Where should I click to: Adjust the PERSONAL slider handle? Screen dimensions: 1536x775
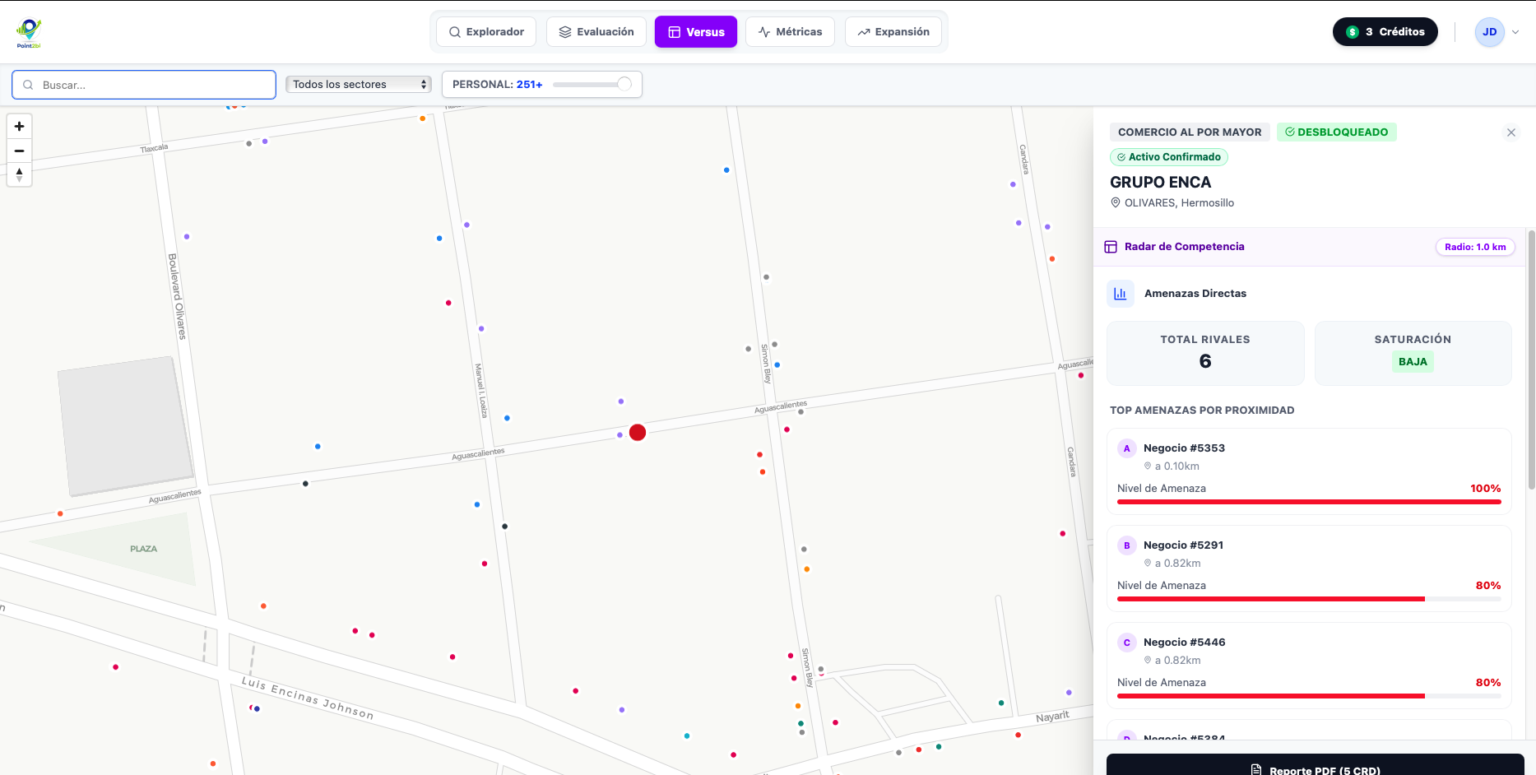click(x=624, y=84)
